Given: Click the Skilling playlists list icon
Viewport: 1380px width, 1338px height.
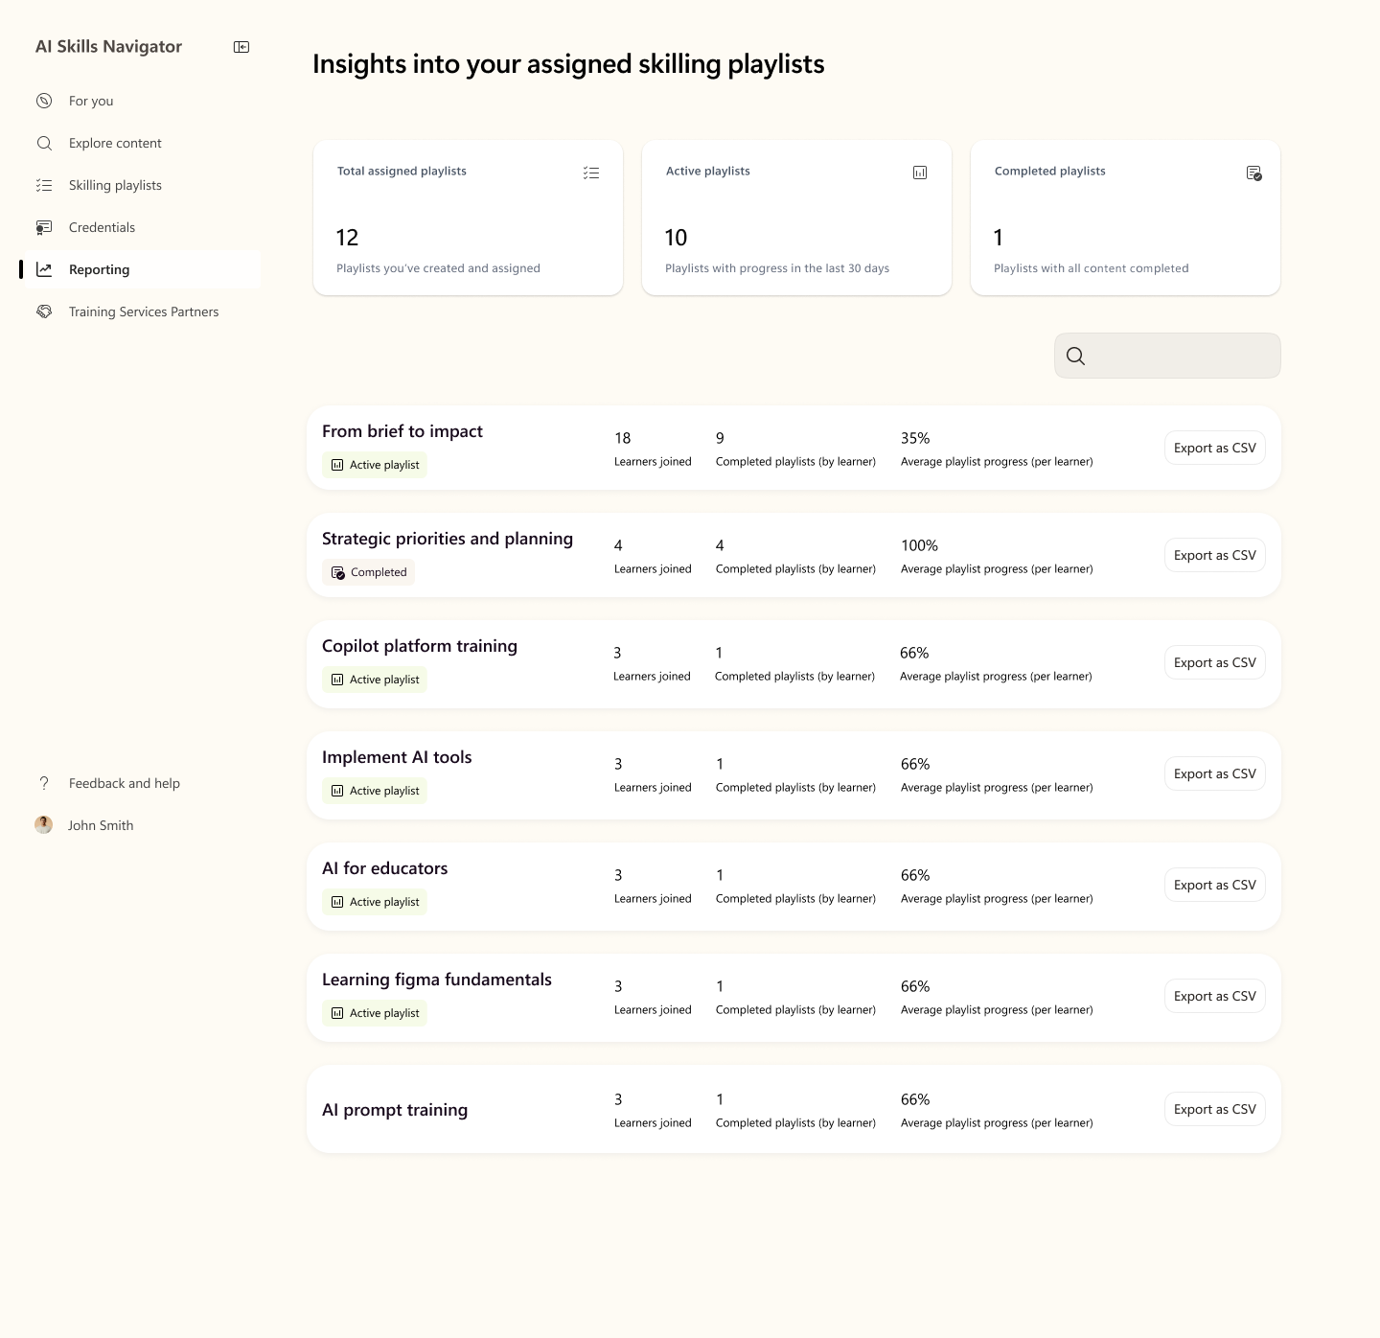Looking at the screenshot, I should pyautogui.click(x=44, y=185).
